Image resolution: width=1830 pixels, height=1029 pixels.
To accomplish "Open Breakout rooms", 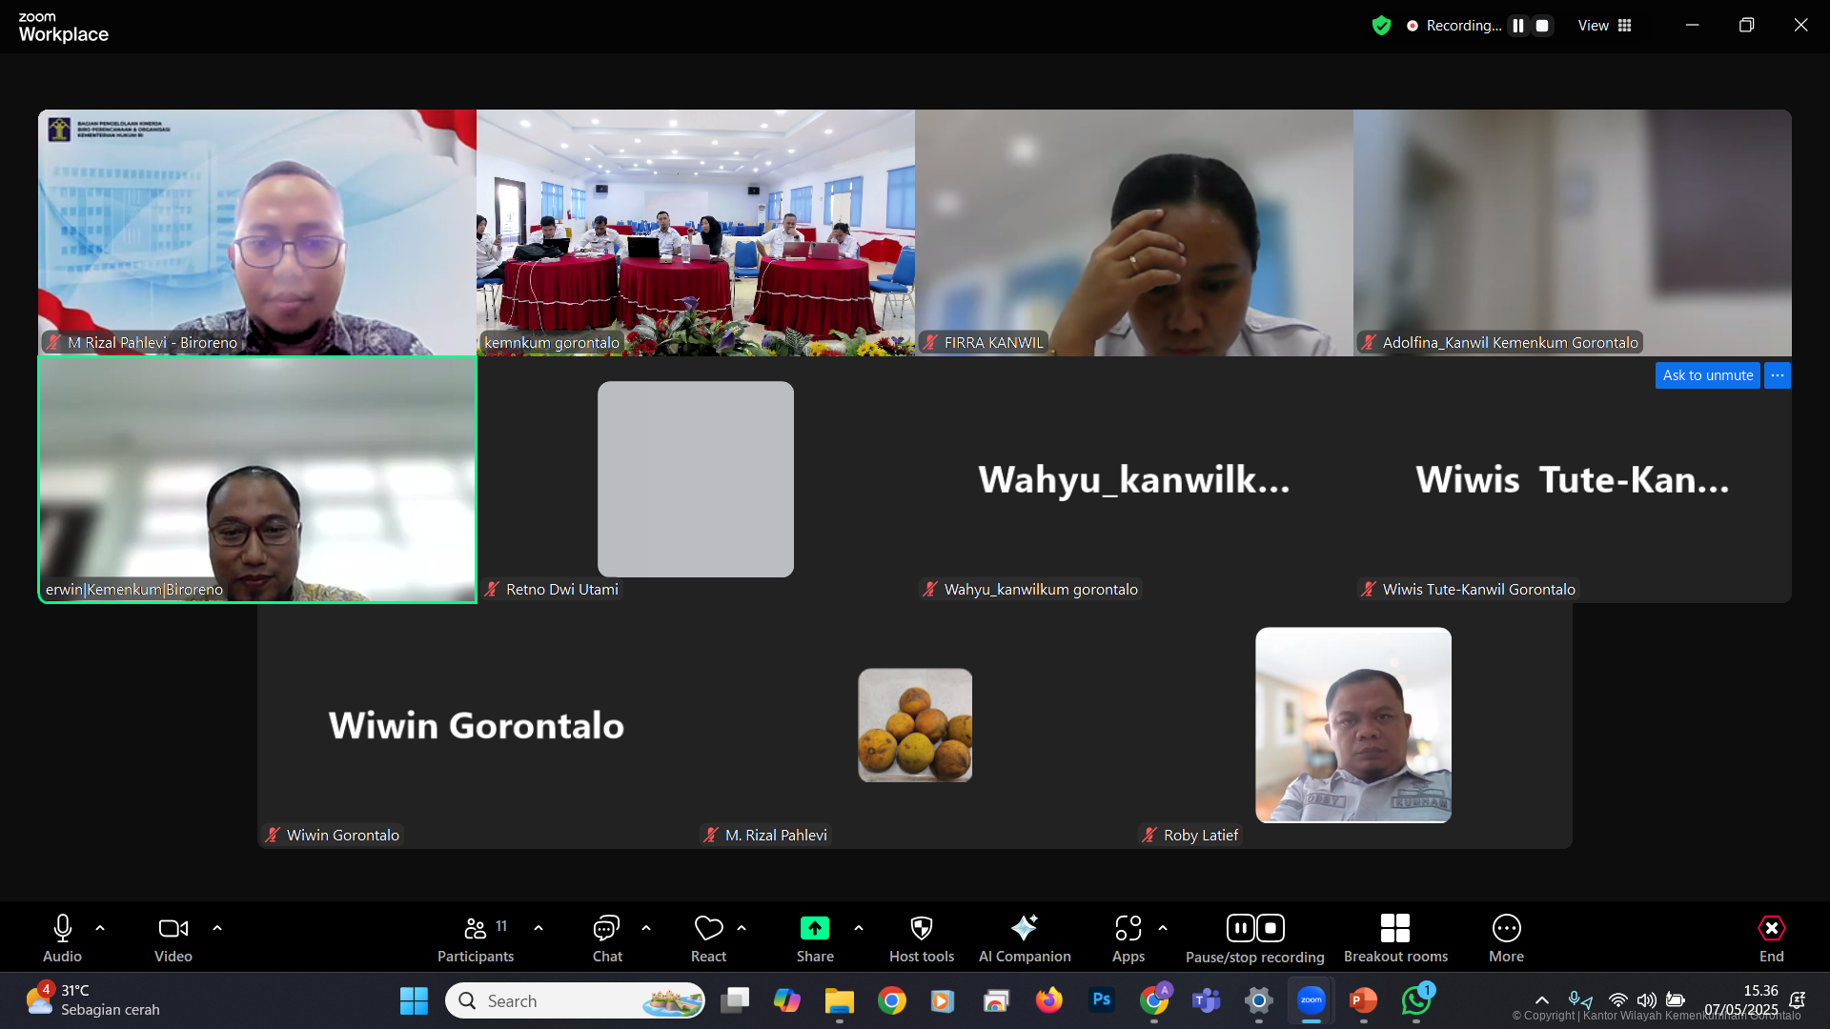I will click(1394, 929).
